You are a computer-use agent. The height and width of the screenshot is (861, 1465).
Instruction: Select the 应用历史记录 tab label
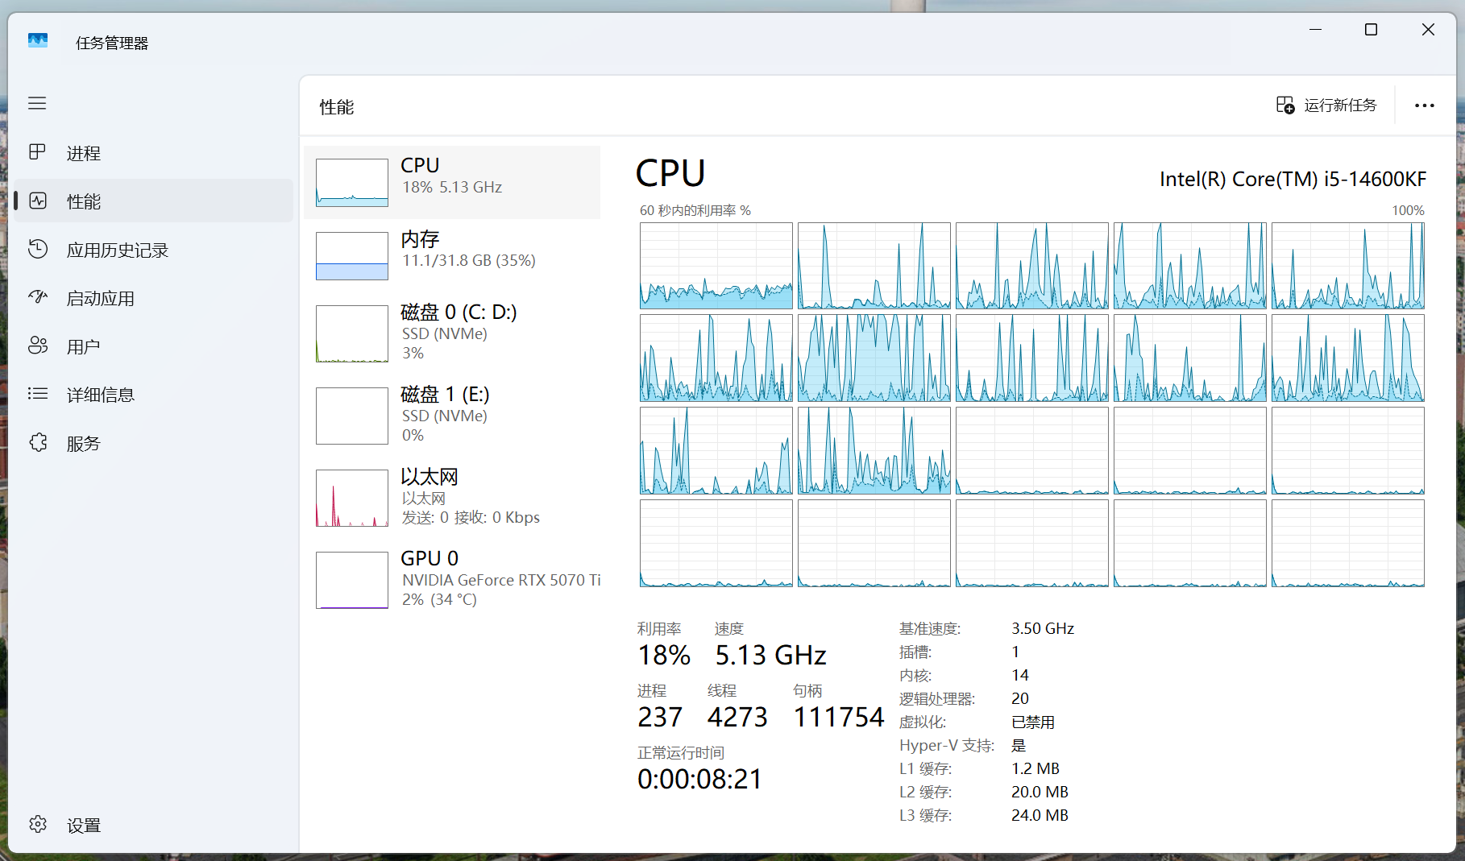[x=118, y=250]
